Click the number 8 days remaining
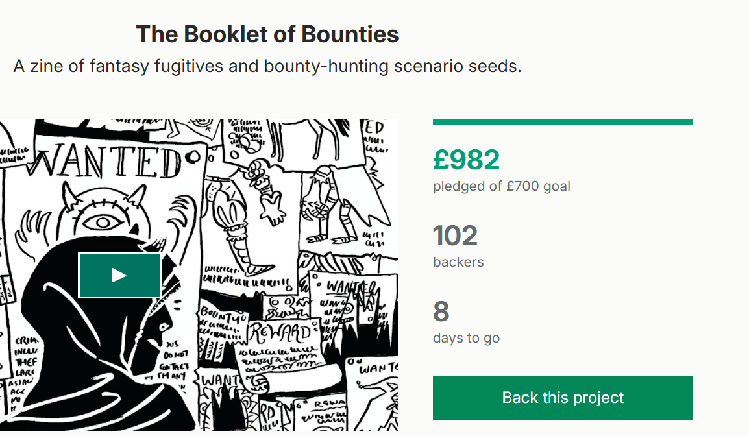 tap(441, 311)
